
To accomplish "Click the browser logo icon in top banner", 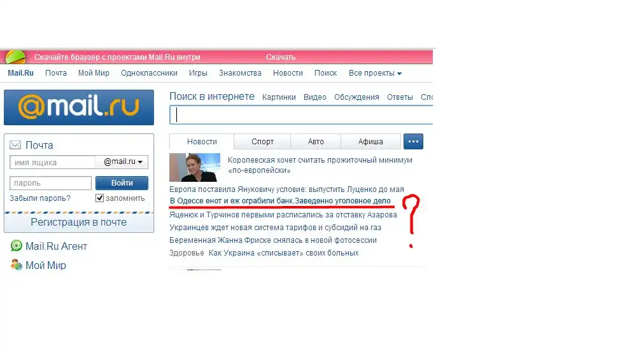I will coord(15,57).
